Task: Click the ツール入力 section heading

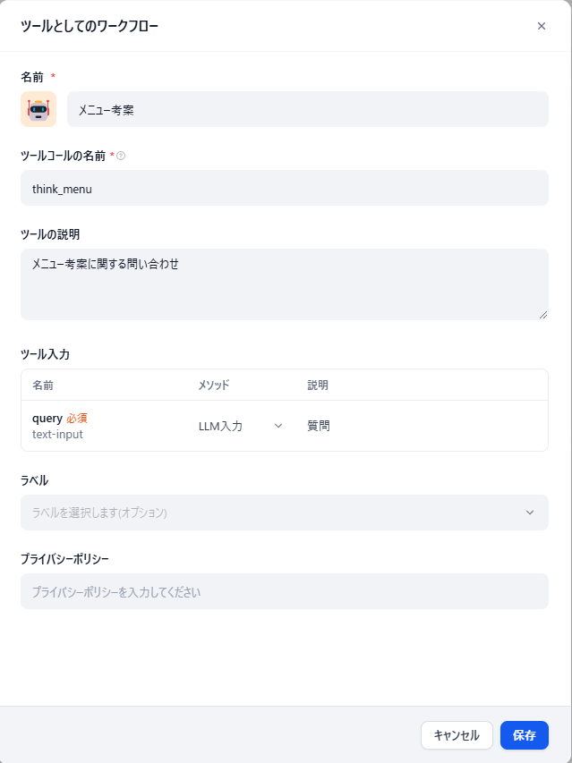Action: 45,354
